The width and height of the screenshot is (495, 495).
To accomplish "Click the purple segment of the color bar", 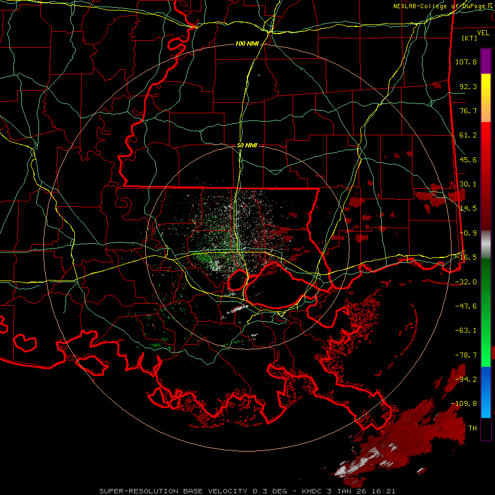I will [486, 61].
